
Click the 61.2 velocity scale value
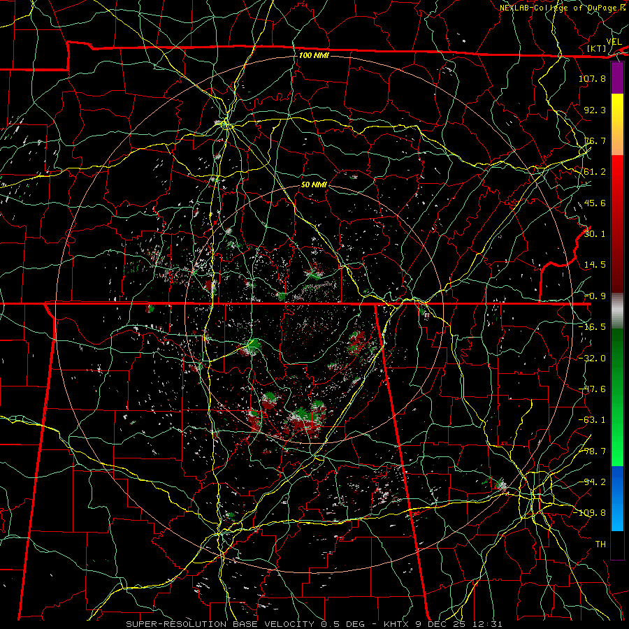pos(595,172)
